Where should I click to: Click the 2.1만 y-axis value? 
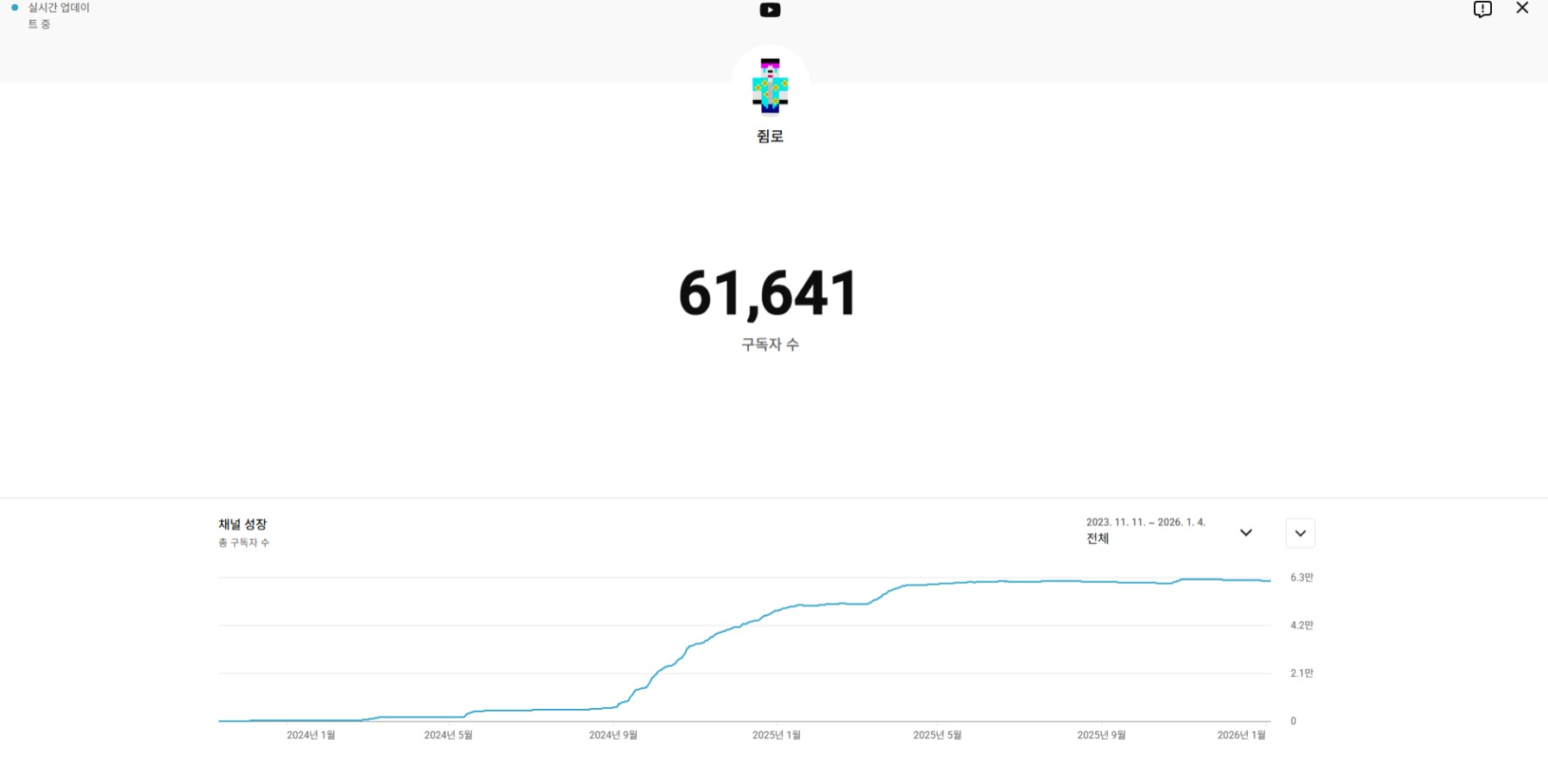click(1301, 673)
